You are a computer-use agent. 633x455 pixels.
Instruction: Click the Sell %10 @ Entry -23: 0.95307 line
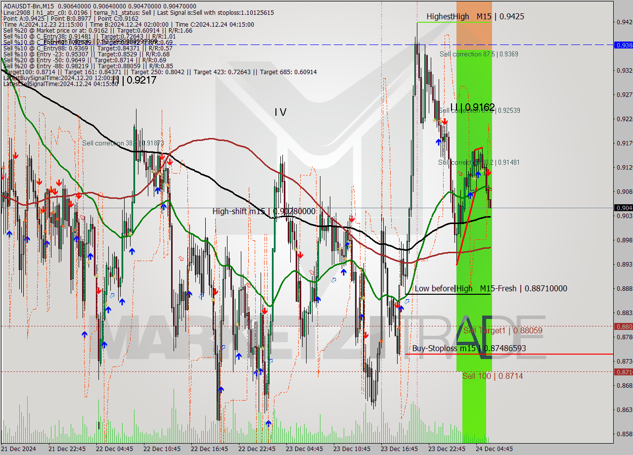tap(87, 54)
